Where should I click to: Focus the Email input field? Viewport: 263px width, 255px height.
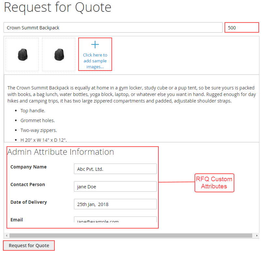[115, 220]
